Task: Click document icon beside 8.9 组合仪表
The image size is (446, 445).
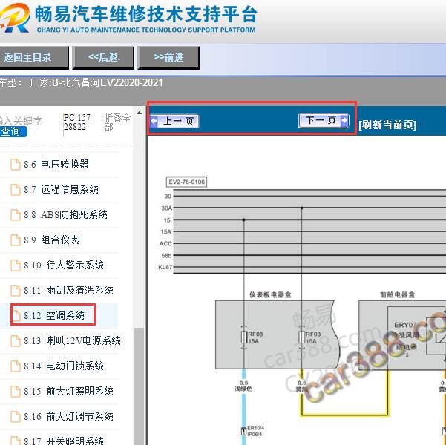Action: 16,240
